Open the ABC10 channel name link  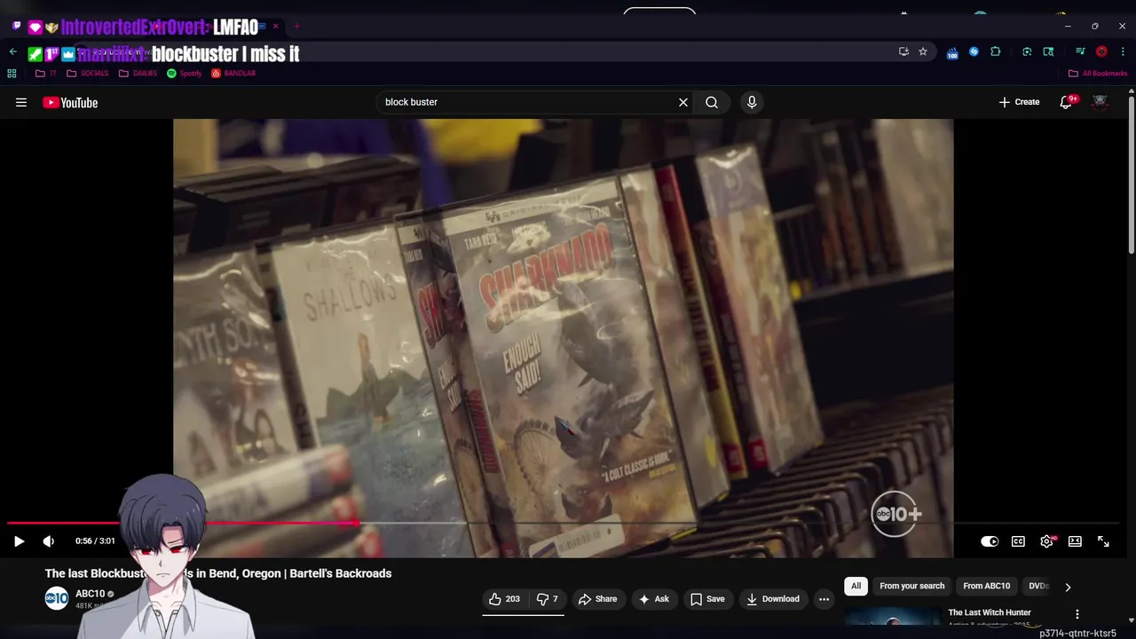point(90,594)
